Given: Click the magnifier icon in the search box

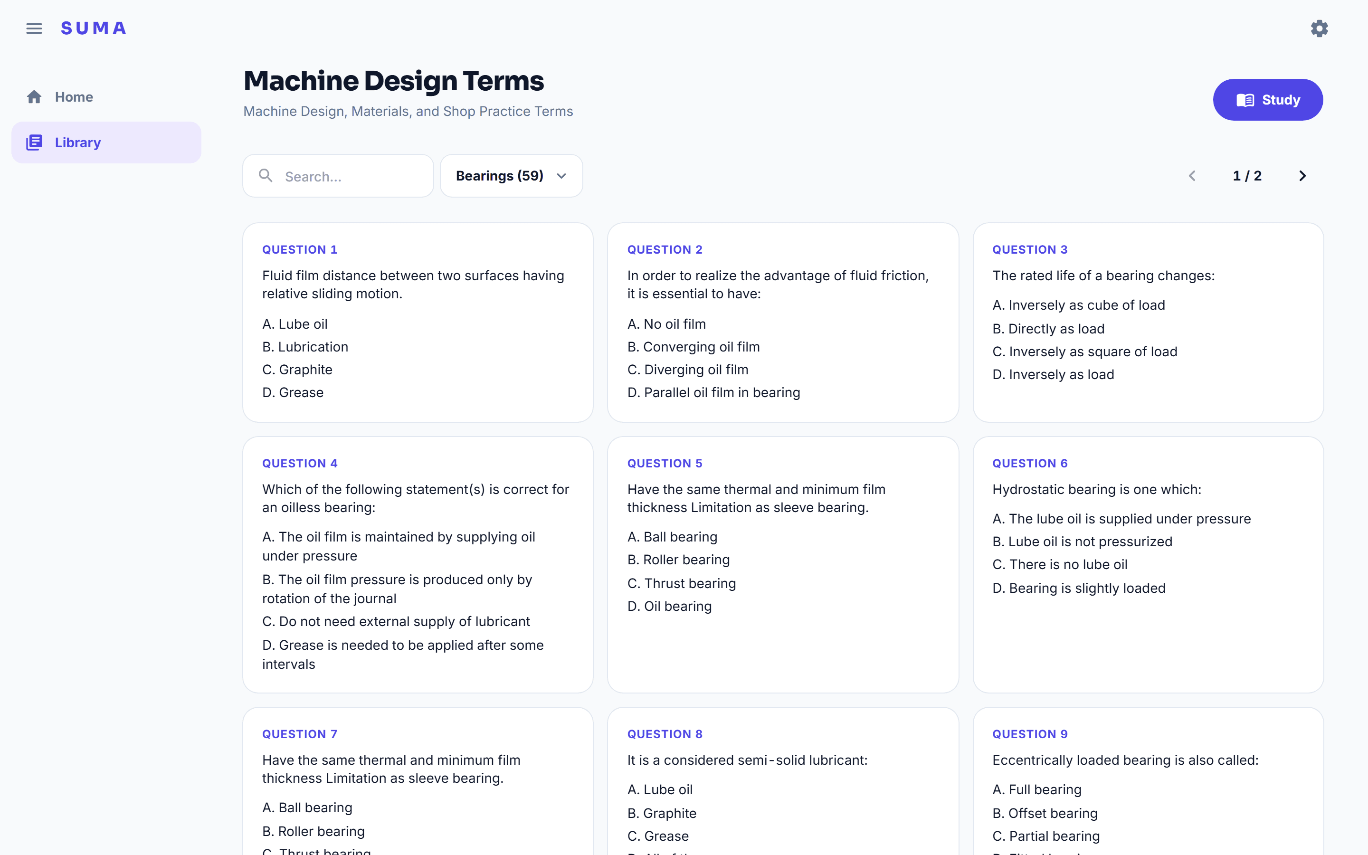Looking at the screenshot, I should pyautogui.click(x=266, y=176).
